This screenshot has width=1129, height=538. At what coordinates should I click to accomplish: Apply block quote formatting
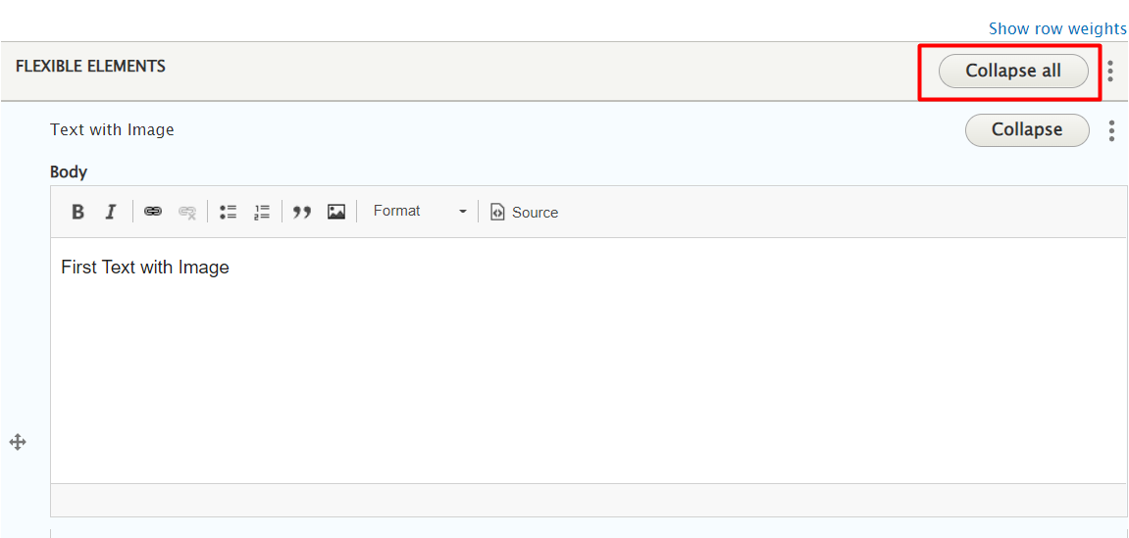pos(302,212)
